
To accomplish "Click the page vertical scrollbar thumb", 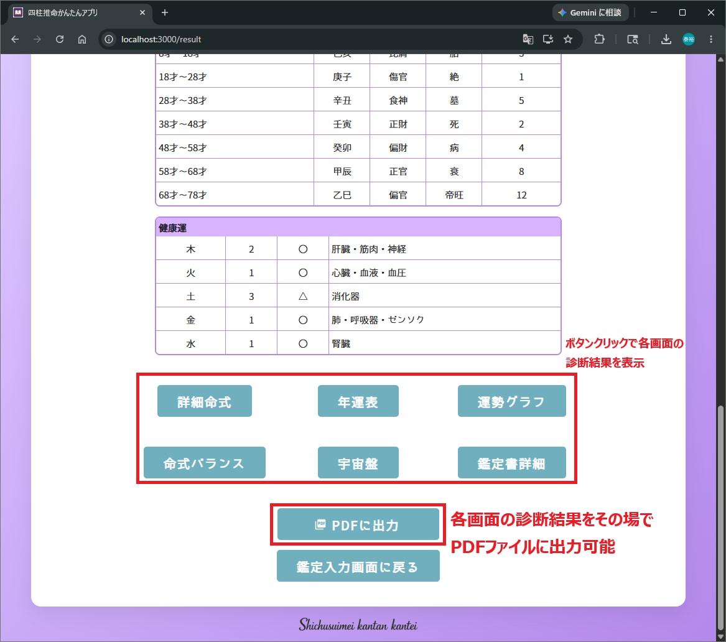I will click(x=720, y=518).
